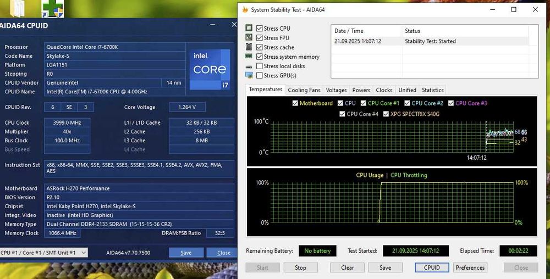Toggle the CPU Core #4 graph checkbox

[x=342, y=114]
